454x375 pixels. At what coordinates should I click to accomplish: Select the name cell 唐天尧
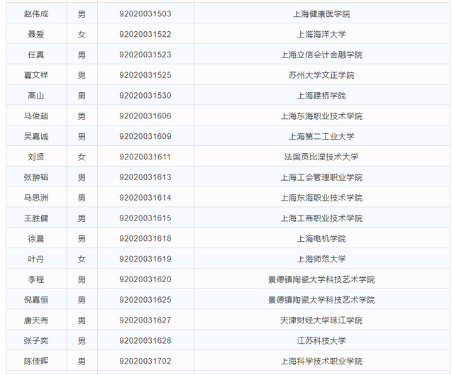point(36,320)
